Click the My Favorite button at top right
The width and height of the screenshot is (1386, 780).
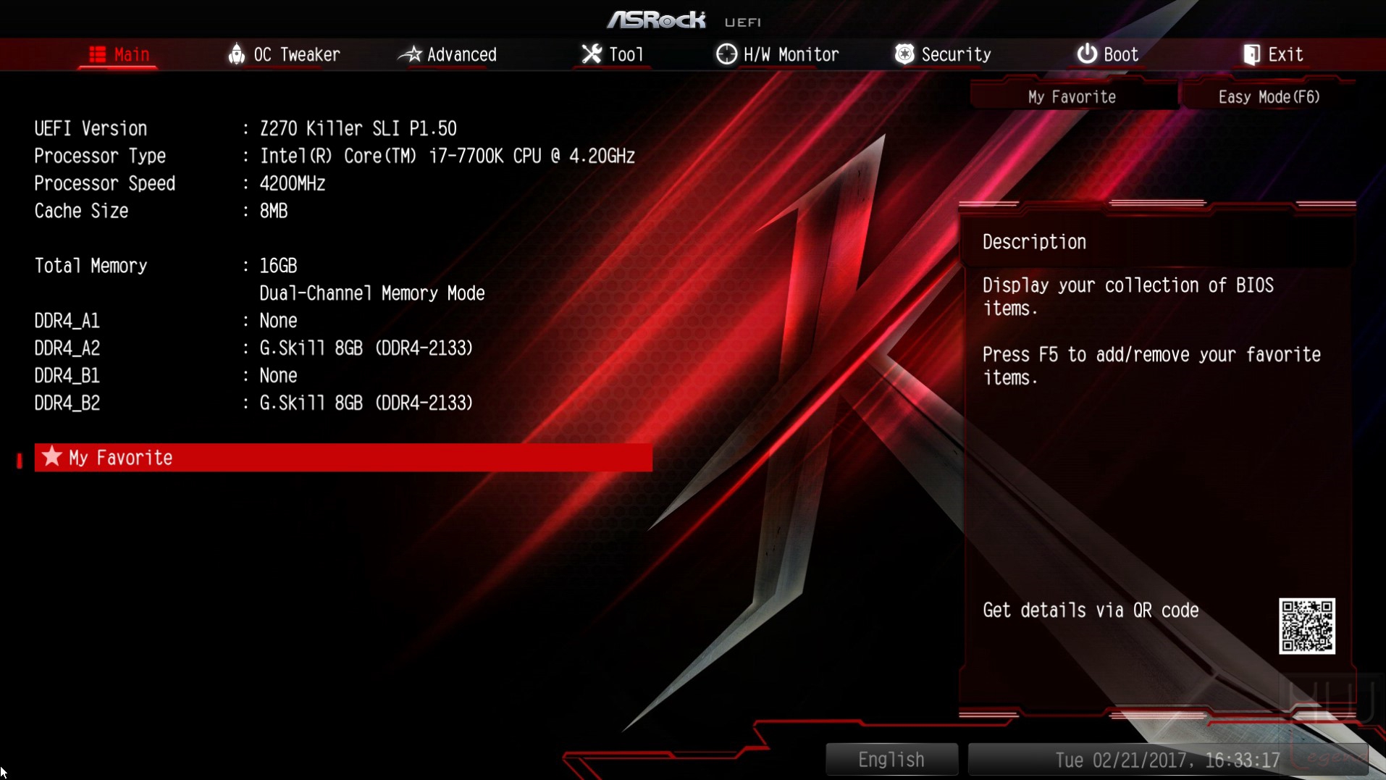pyautogui.click(x=1072, y=96)
